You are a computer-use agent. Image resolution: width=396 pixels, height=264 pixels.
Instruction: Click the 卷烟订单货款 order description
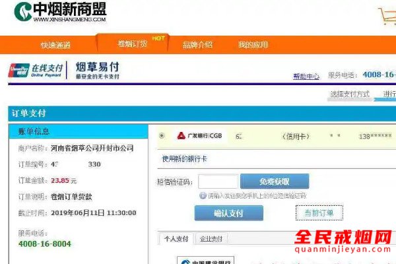point(71,197)
